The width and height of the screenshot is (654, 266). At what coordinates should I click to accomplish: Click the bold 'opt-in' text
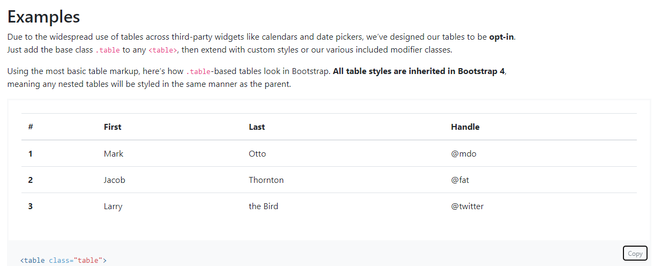tap(502, 37)
